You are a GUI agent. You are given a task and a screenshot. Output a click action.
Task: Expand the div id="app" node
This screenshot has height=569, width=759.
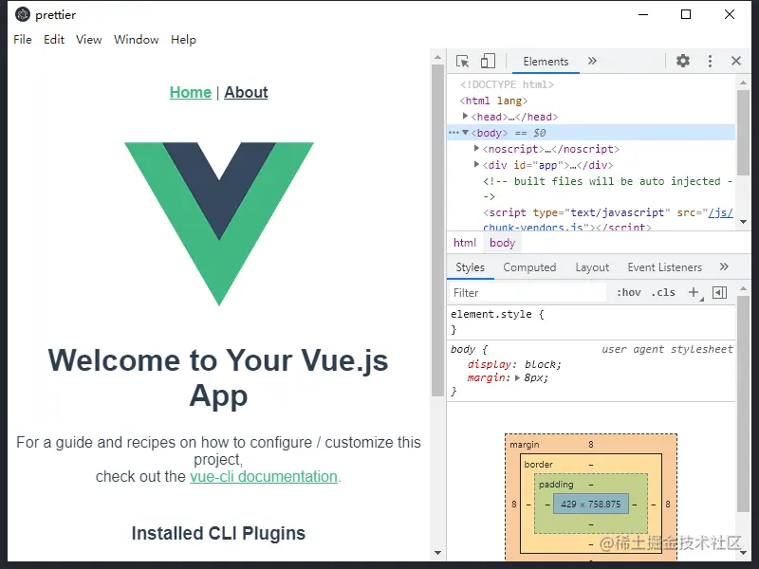[x=476, y=164]
